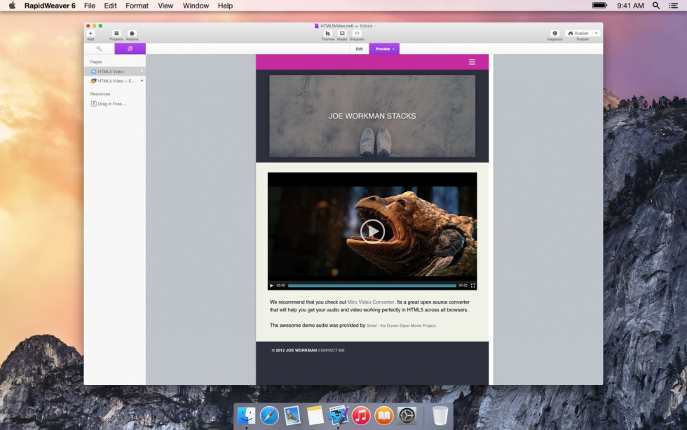This screenshot has height=430, width=687.
Task: Open the Trash in the Dock
Action: (x=440, y=415)
